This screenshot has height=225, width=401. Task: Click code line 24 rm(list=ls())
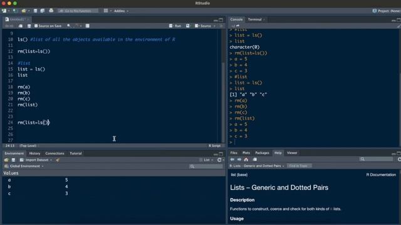(34, 122)
